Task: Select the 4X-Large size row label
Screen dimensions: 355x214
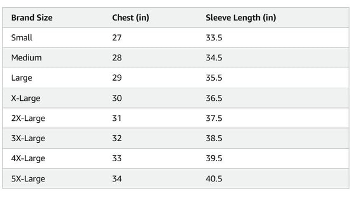Action: click(28, 158)
